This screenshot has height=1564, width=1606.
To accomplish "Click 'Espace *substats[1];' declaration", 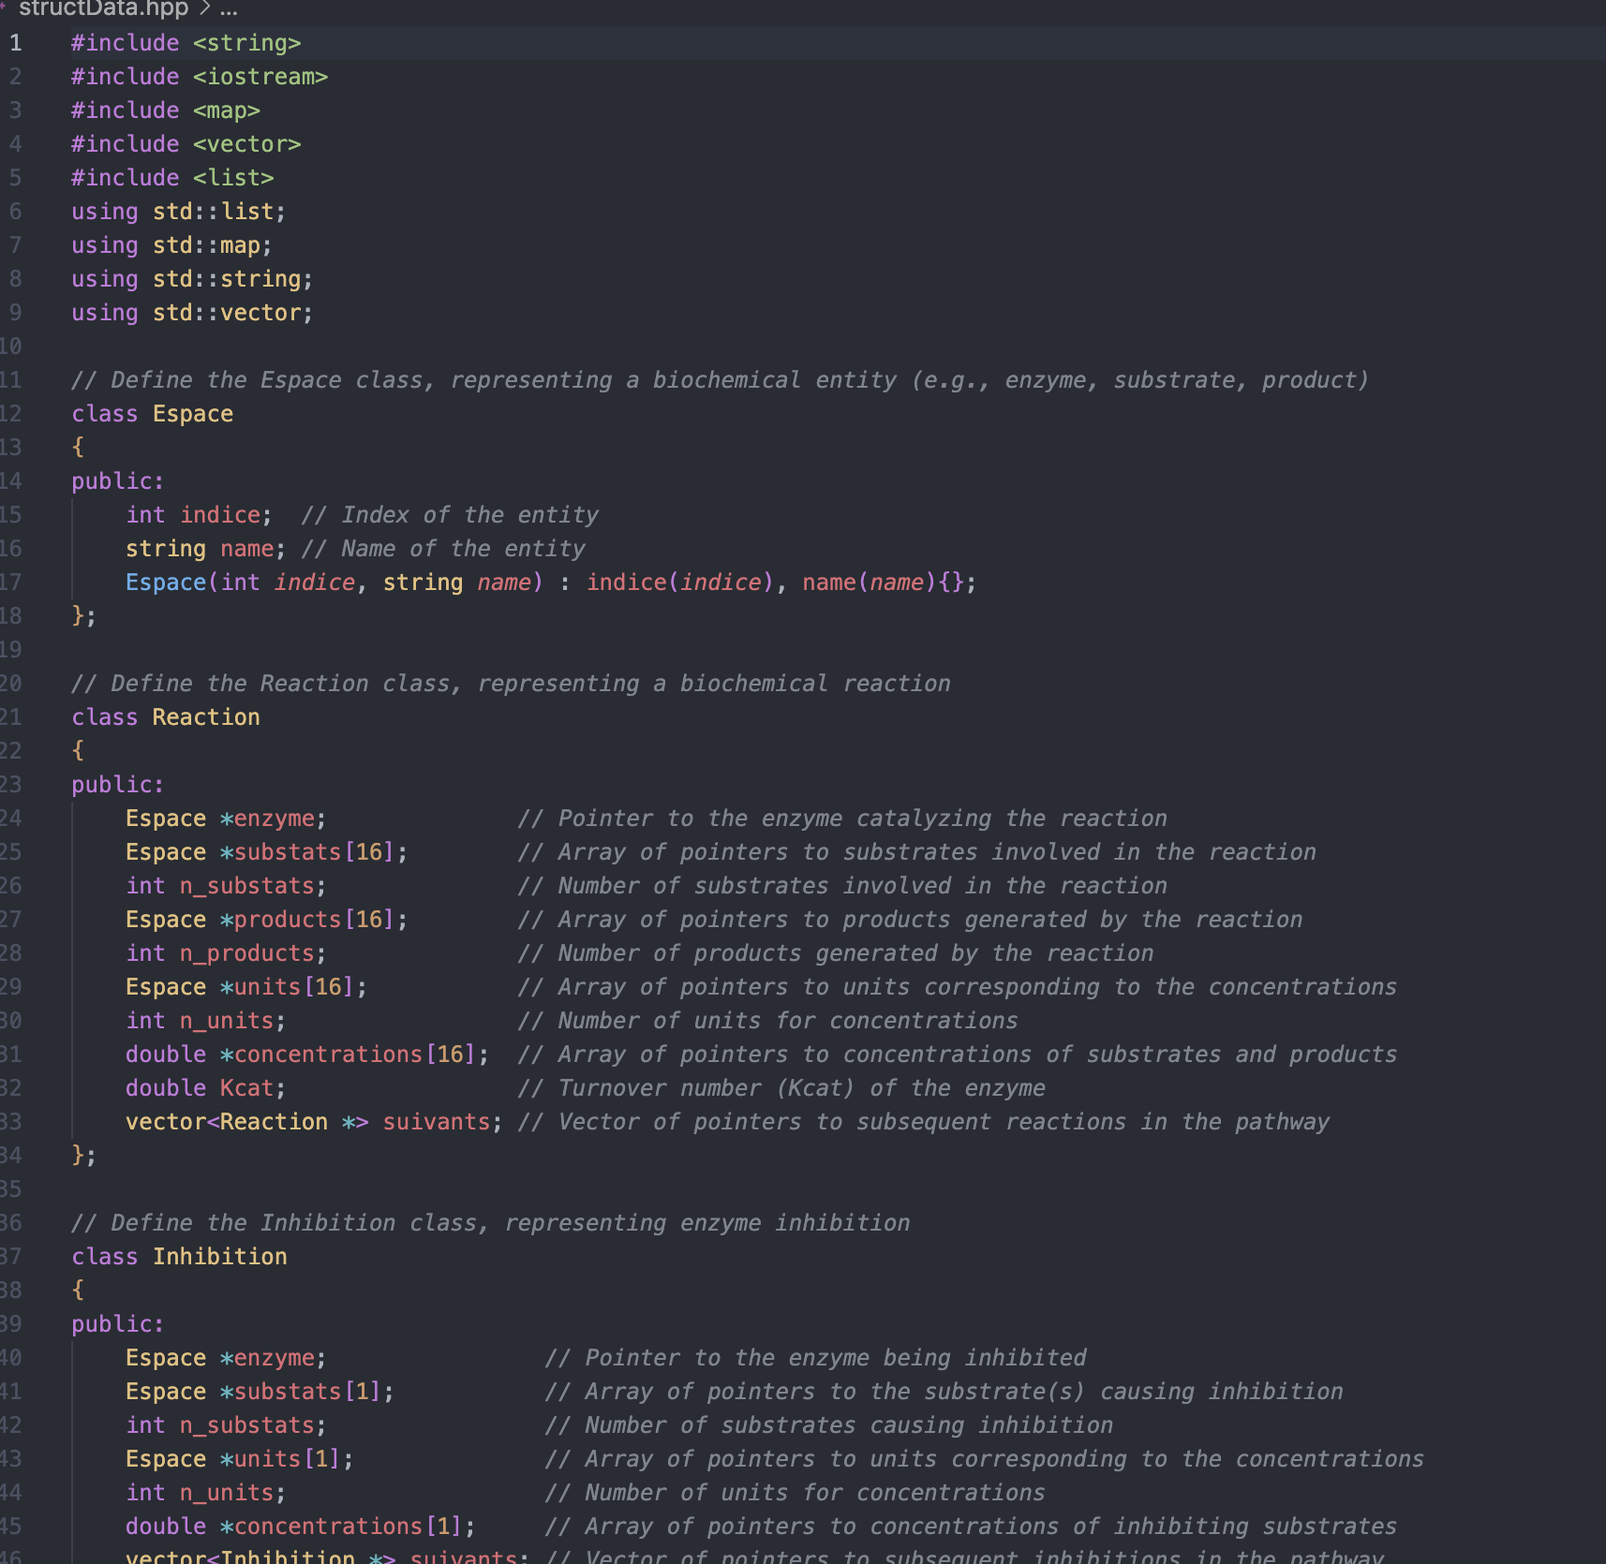I will 260,1392.
